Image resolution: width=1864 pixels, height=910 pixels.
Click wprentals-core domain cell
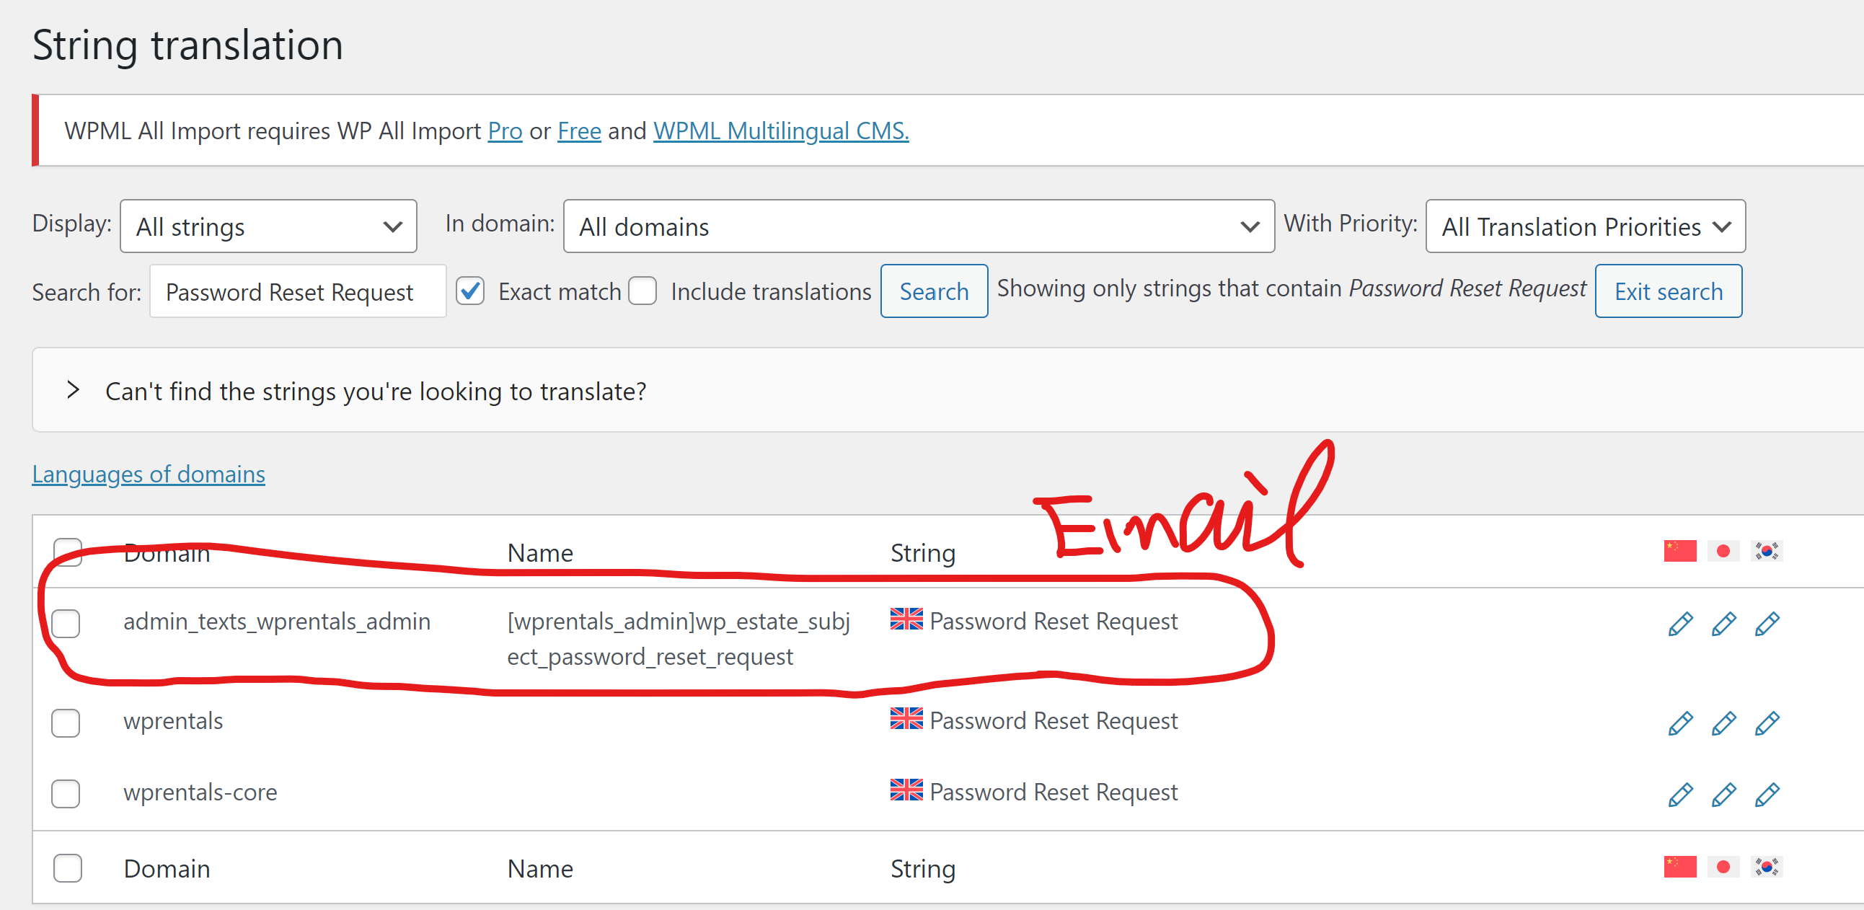pos(200,792)
